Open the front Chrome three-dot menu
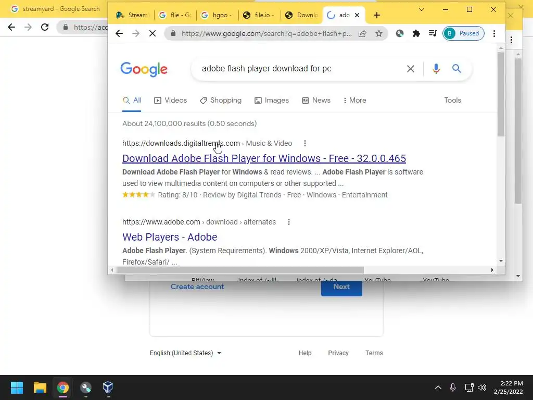 coord(494,33)
